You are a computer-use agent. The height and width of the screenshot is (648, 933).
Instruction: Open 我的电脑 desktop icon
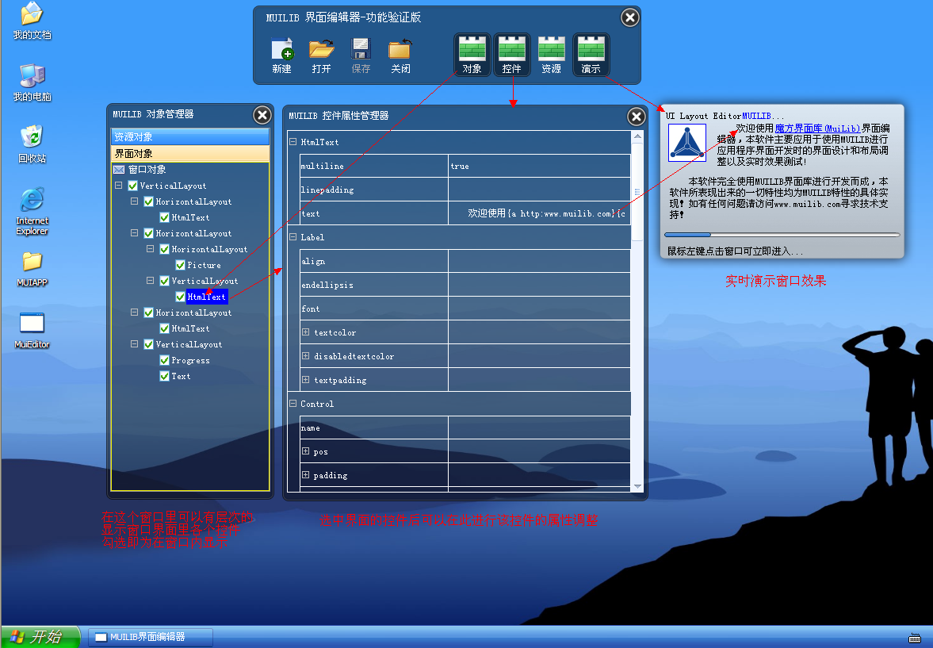(x=33, y=82)
